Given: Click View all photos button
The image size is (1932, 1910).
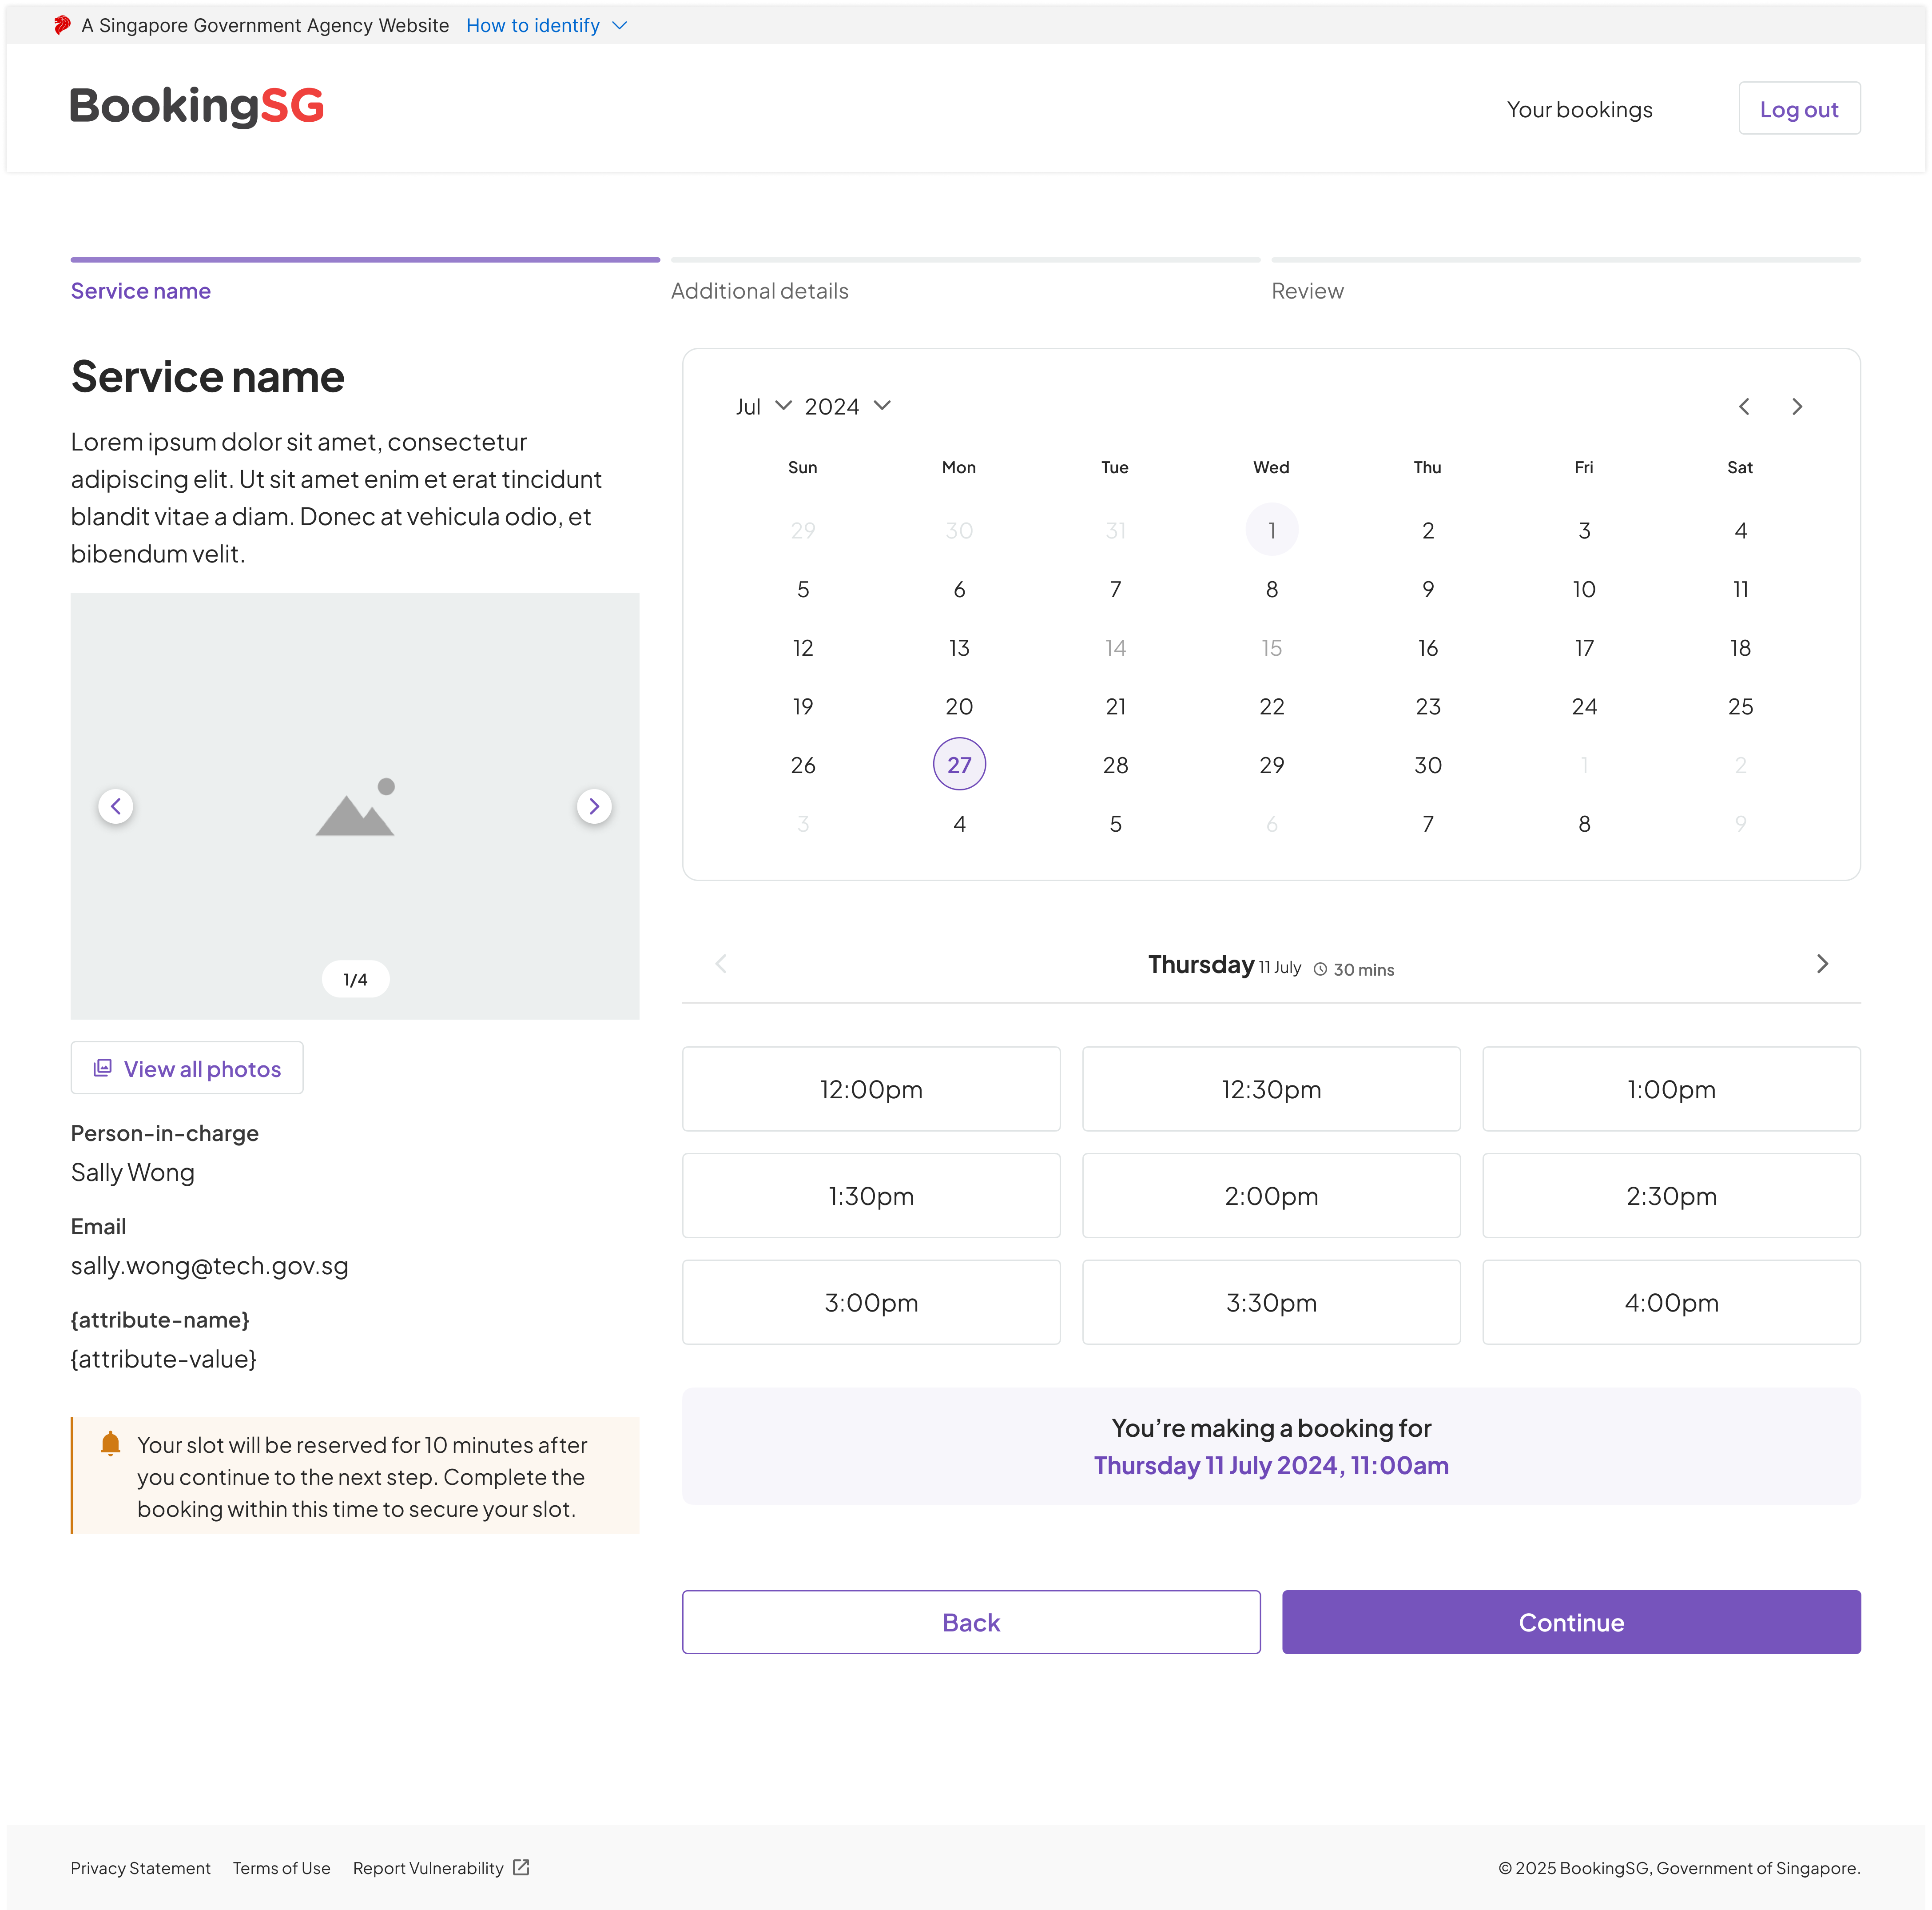Looking at the screenshot, I should (x=187, y=1069).
